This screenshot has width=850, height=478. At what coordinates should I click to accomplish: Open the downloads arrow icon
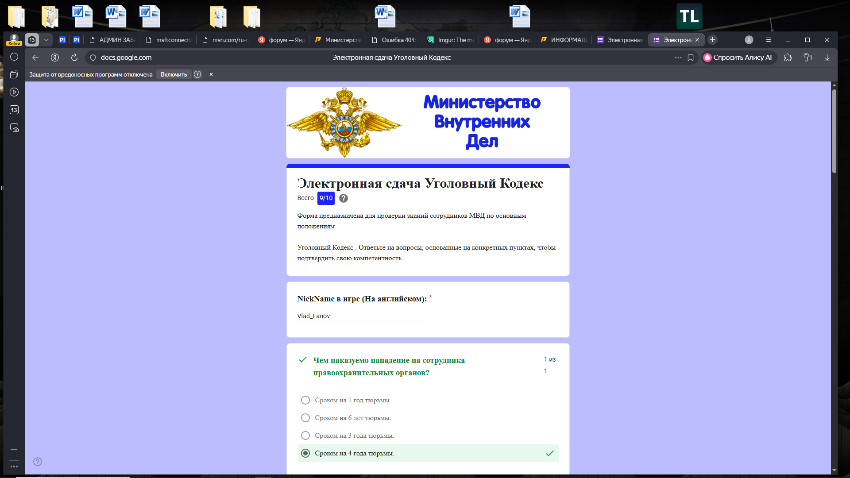827,58
